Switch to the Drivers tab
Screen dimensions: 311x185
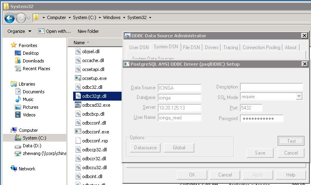click(211, 47)
